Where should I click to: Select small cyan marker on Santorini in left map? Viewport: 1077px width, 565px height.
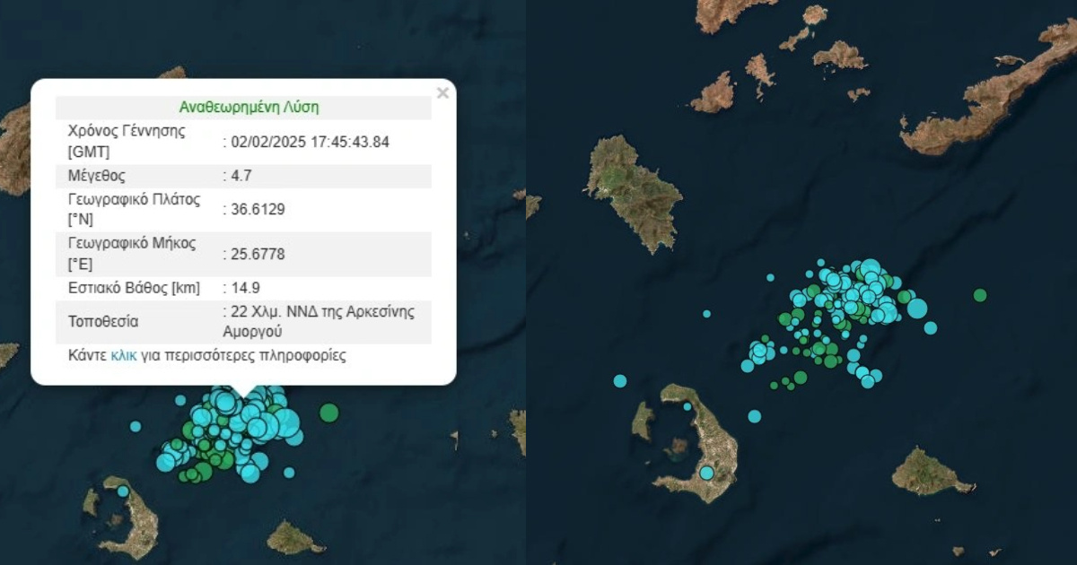[x=123, y=491]
